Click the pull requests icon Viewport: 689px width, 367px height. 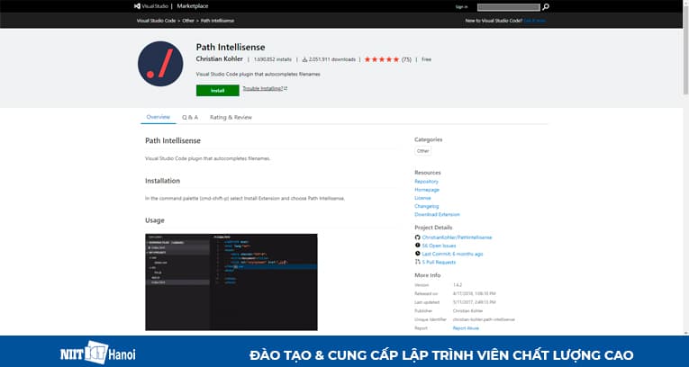point(417,262)
